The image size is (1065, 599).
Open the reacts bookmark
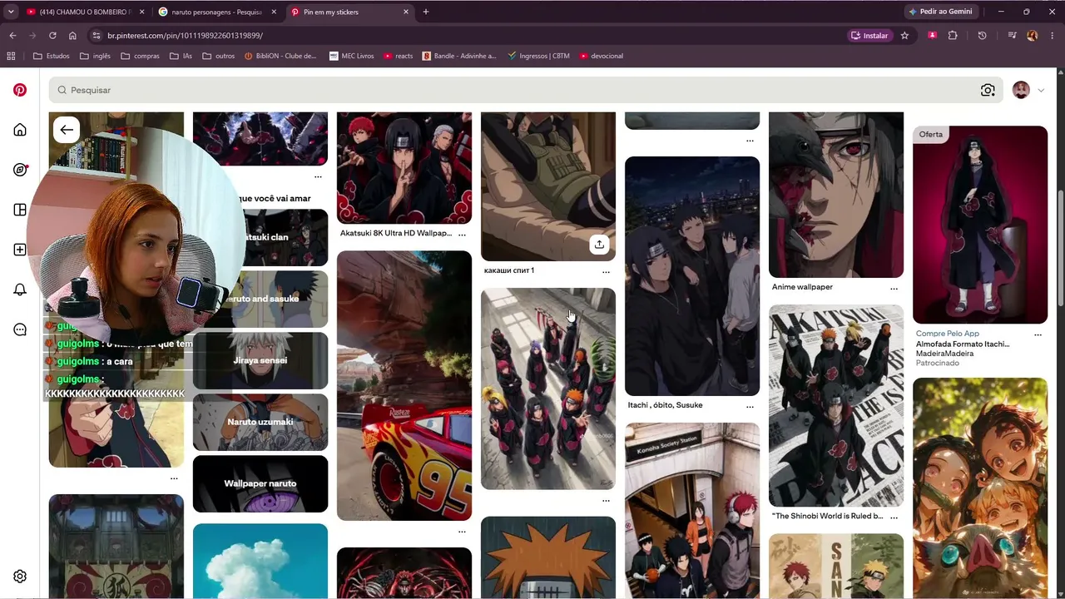399,56
